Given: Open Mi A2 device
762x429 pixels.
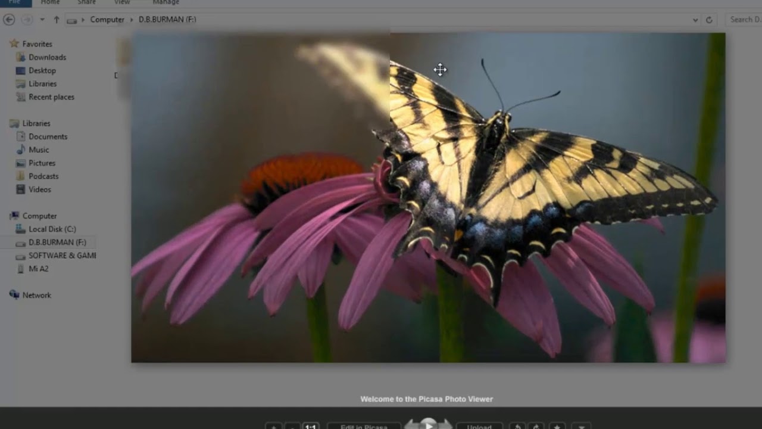Looking at the screenshot, I should 39,269.
